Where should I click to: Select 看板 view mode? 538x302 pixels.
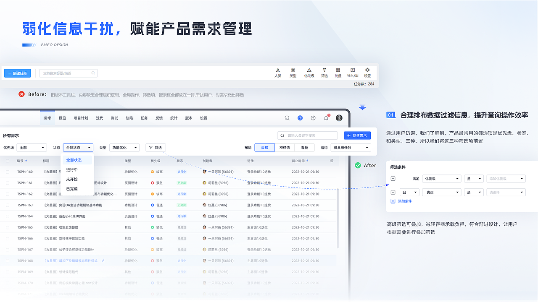304,148
